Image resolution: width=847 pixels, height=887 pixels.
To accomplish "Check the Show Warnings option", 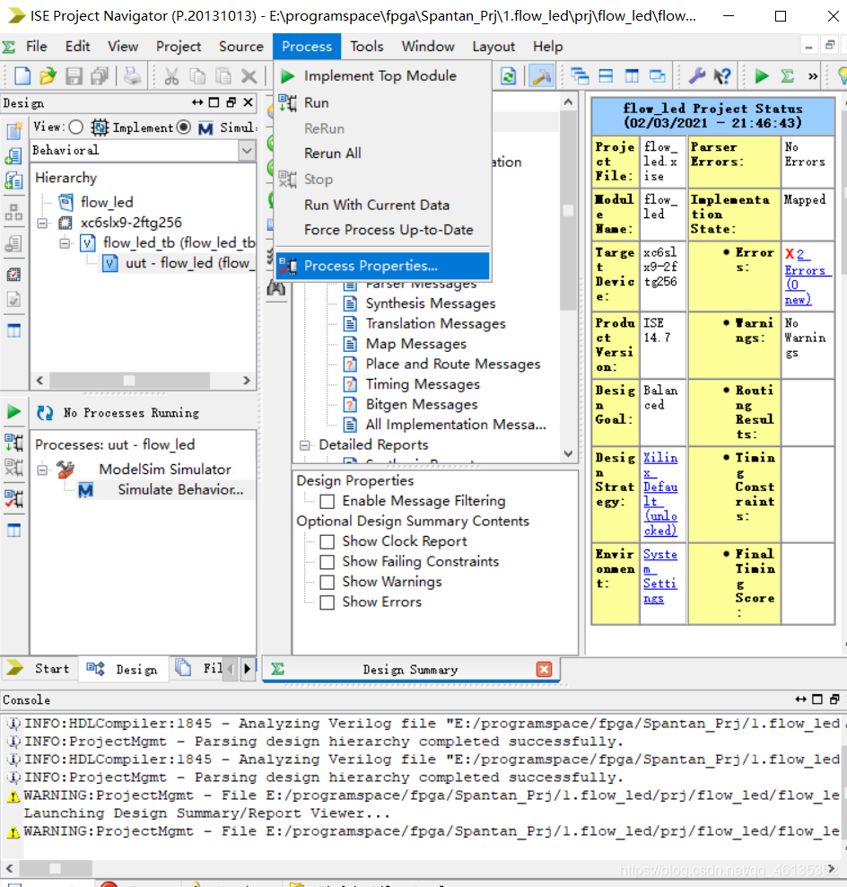I will point(327,582).
